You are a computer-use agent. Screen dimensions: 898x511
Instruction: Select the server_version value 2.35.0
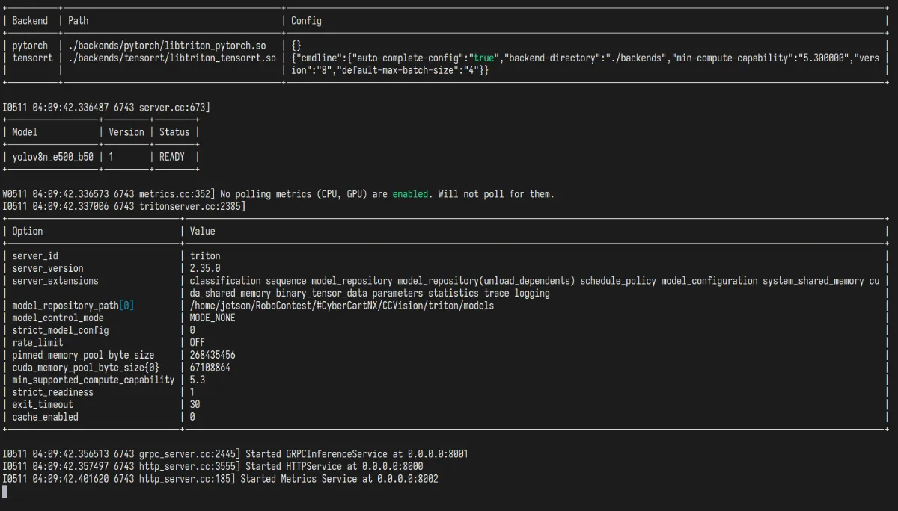[x=206, y=268]
